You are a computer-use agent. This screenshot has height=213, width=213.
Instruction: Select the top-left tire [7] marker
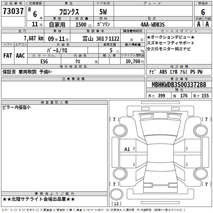[x=114, y=120]
